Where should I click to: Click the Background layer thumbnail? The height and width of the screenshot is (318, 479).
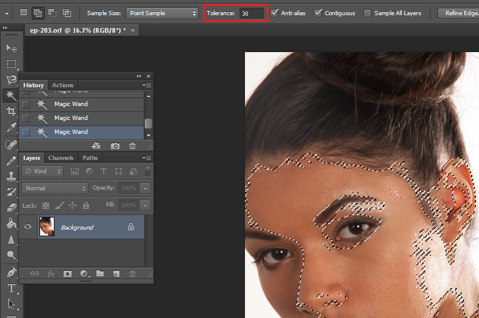[x=47, y=227]
